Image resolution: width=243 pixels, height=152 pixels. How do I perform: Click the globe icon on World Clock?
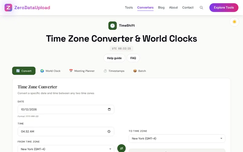coord(42,71)
